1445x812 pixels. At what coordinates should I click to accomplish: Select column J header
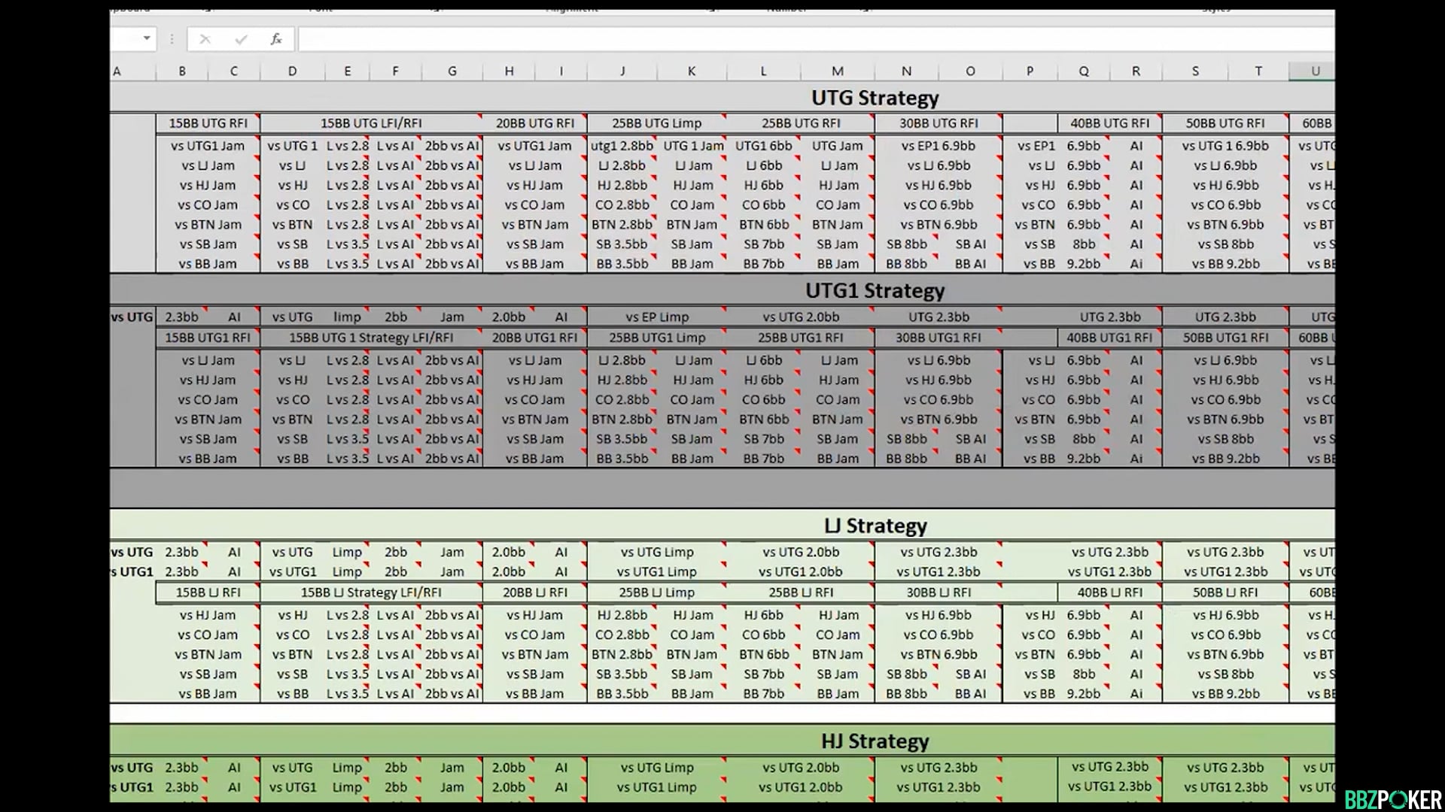tap(622, 71)
